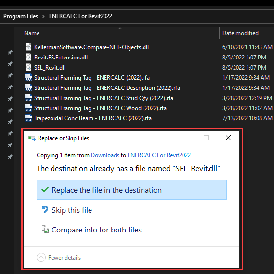Click the sort direction arrow above Name column
274x274 pixels.
(x=120, y=28)
